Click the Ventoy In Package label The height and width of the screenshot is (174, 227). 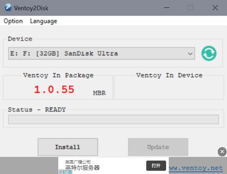click(58, 75)
